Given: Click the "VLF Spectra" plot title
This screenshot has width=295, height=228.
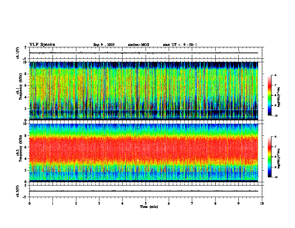Looking at the screenshot, I should pyautogui.click(x=42, y=45).
